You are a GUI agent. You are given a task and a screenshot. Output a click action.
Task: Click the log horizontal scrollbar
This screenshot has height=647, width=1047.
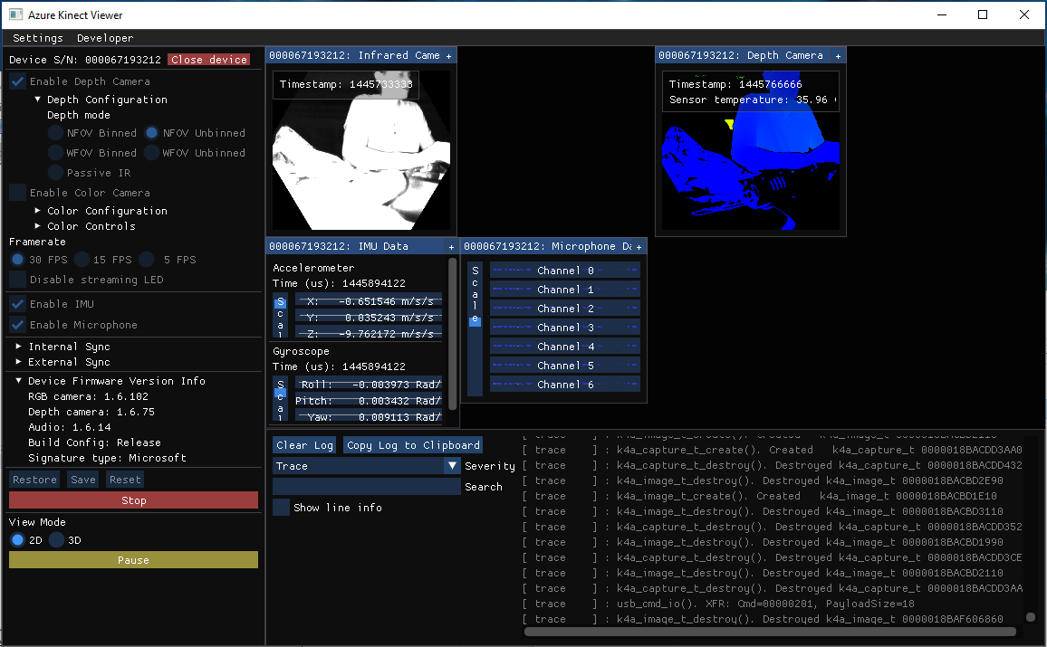[770, 631]
